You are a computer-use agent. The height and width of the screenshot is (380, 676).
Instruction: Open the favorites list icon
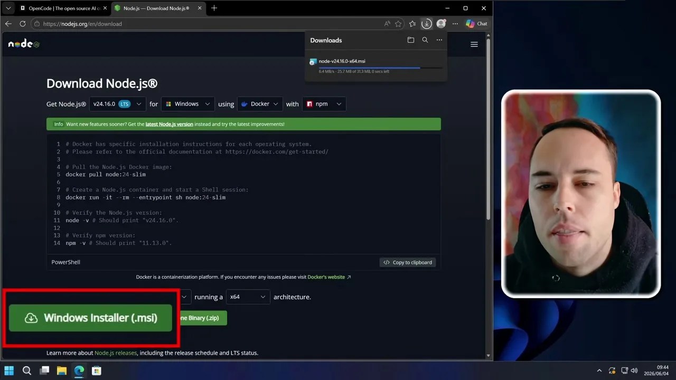click(x=412, y=24)
